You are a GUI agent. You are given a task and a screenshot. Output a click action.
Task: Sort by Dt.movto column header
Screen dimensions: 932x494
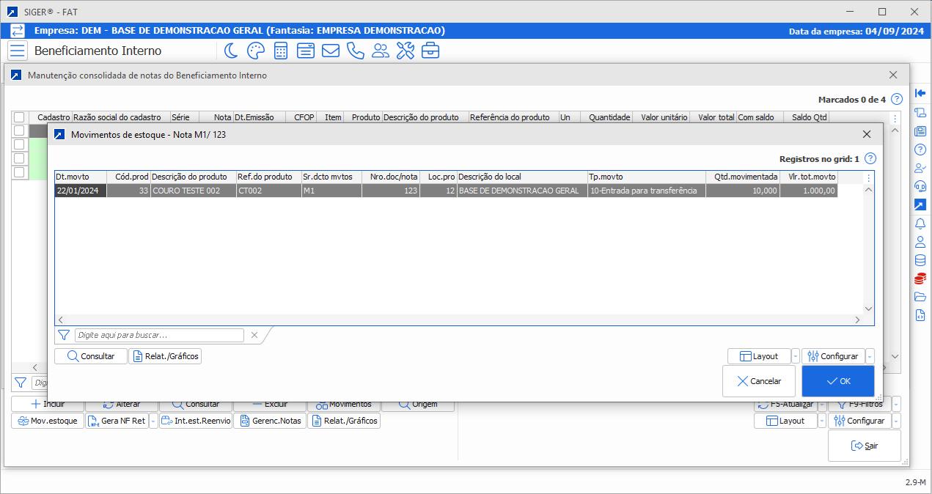[81, 177]
